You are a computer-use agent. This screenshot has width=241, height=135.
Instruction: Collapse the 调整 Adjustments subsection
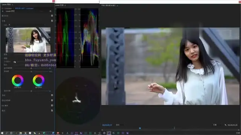[x=5, y=58]
